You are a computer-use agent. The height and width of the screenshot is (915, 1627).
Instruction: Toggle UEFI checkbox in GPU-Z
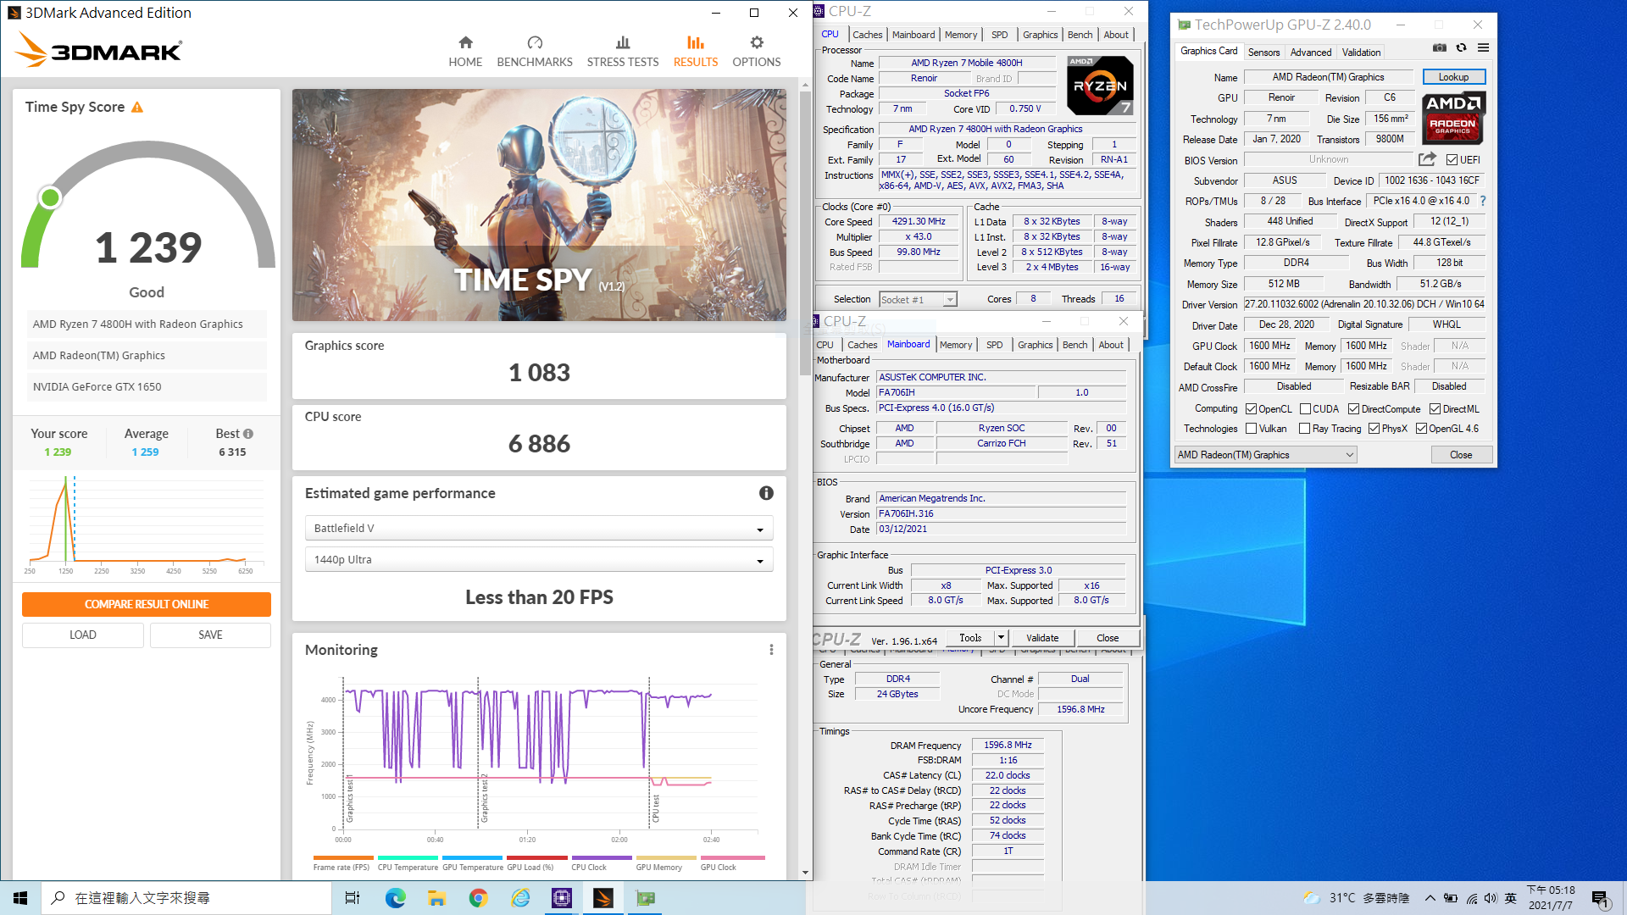coord(1452,160)
